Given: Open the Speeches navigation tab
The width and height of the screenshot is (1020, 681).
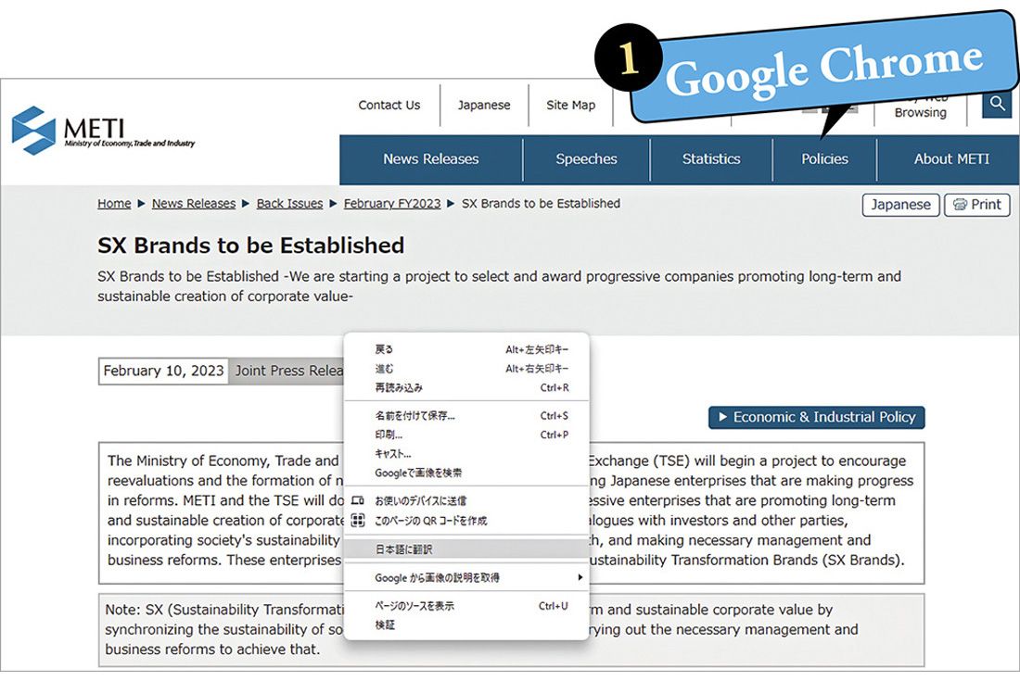Looking at the screenshot, I should tap(586, 159).
